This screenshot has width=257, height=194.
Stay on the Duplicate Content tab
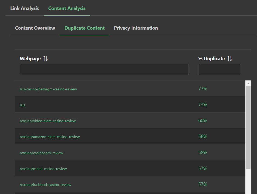pyautogui.click(x=84, y=28)
